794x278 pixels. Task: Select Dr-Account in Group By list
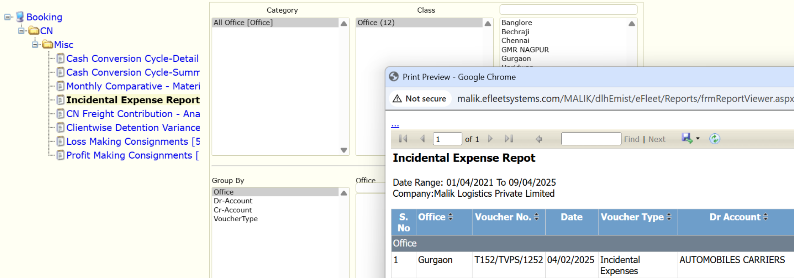click(x=233, y=201)
